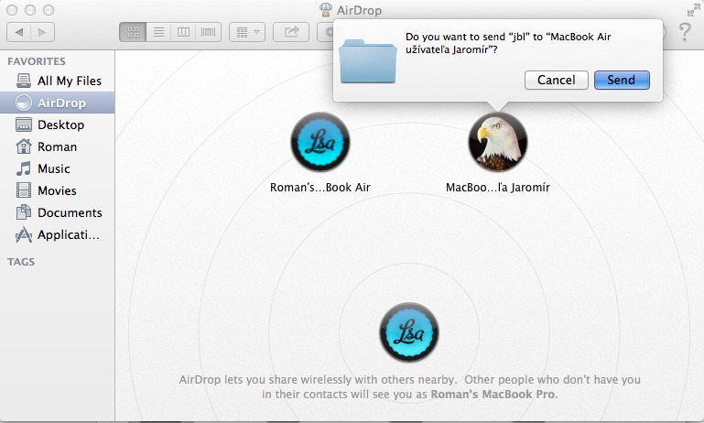This screenshot has height=423, width=704.
Task: Open Music folder in sidebar
Action: click(58, 168)
